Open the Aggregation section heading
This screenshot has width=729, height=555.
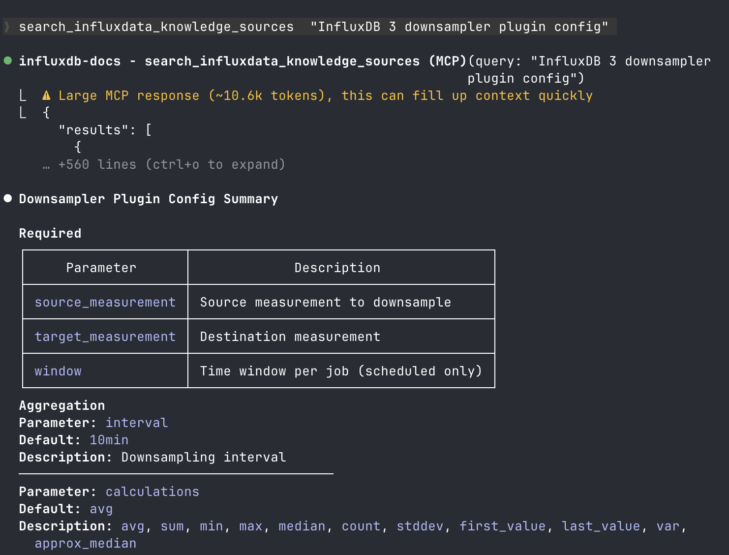tap(61, 405)
